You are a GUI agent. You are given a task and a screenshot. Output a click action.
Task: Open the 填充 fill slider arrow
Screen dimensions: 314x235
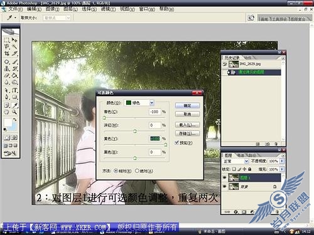(282, 169)
